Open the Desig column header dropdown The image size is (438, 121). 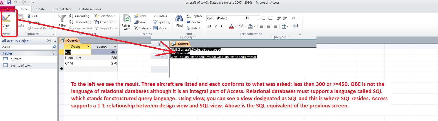pyautogui.click(x=88, y=47)
